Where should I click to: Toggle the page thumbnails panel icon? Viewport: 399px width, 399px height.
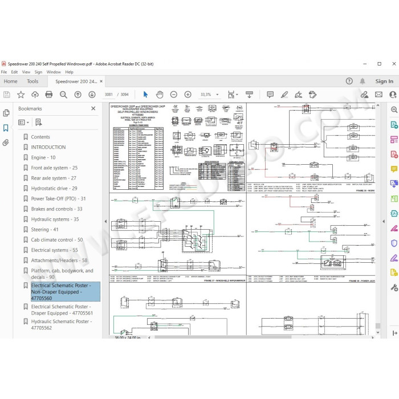tap(6, 113)
